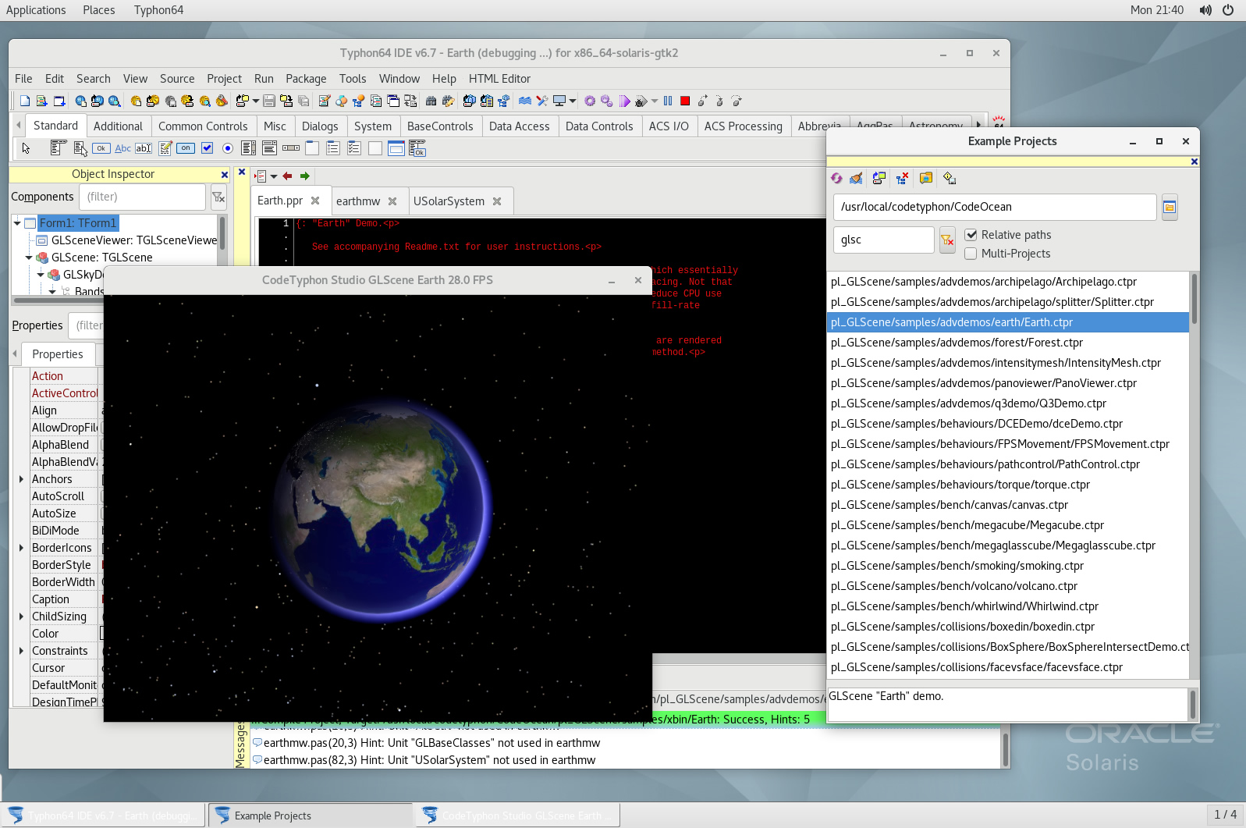Screen dimensions: 1246x828
Task: Click the Save file floppy icon
Action: (268, 101)
